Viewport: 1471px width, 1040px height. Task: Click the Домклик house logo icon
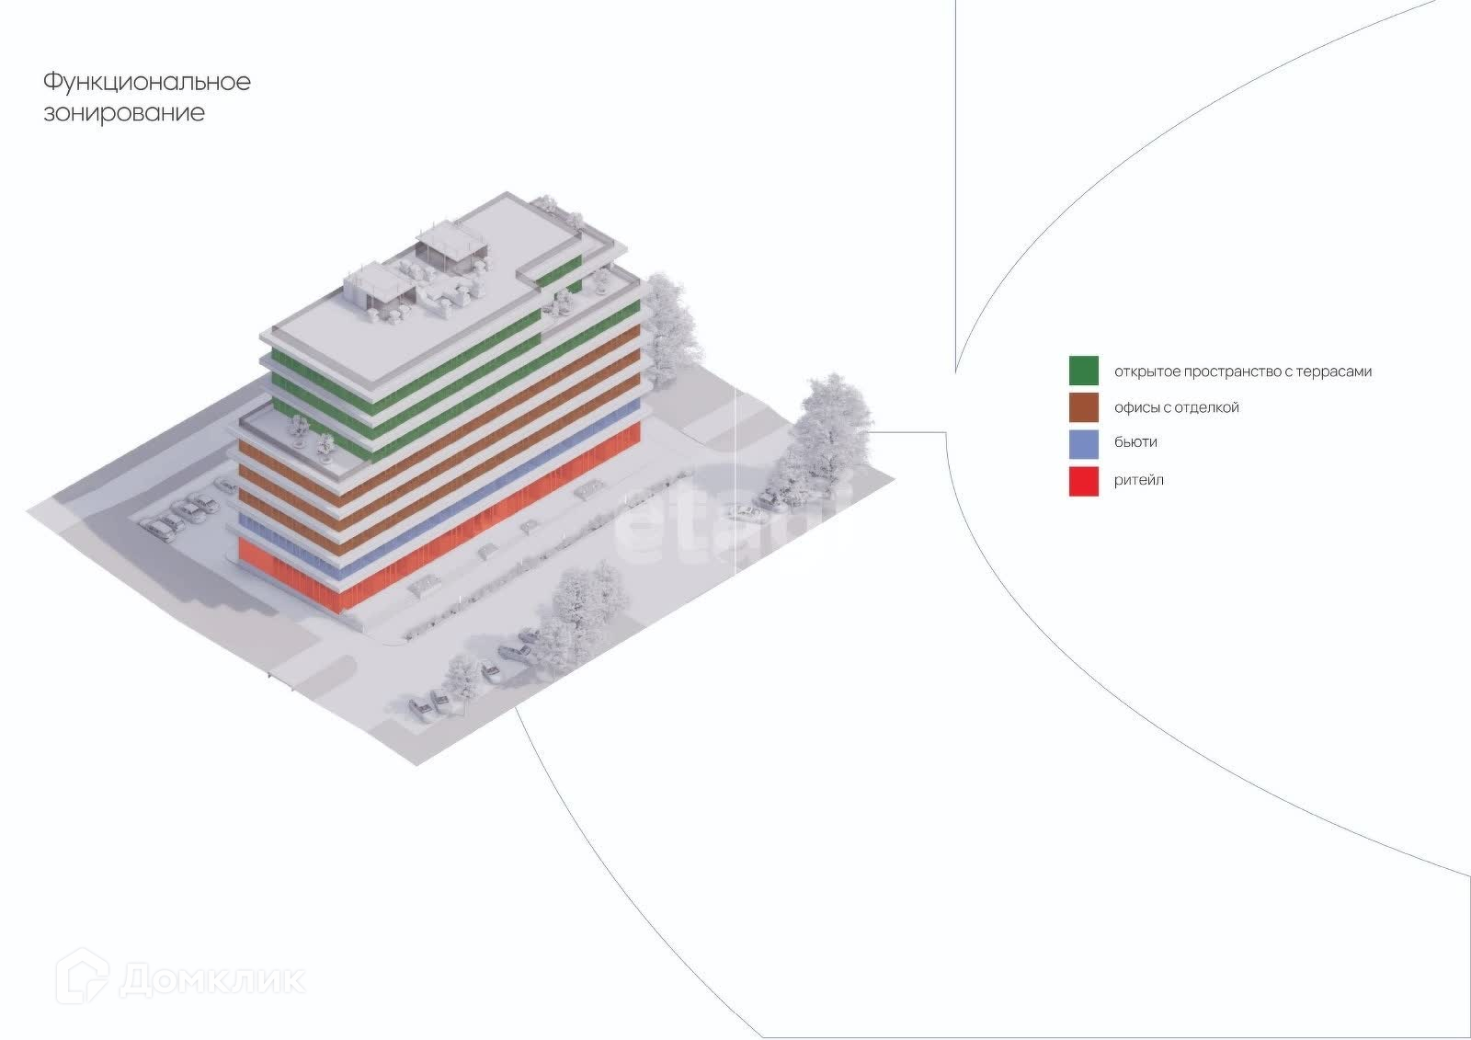pyautogui.click(x=83, y=976)
